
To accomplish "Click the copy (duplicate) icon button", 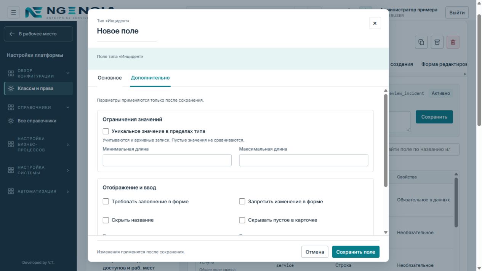I will (421, 42).
